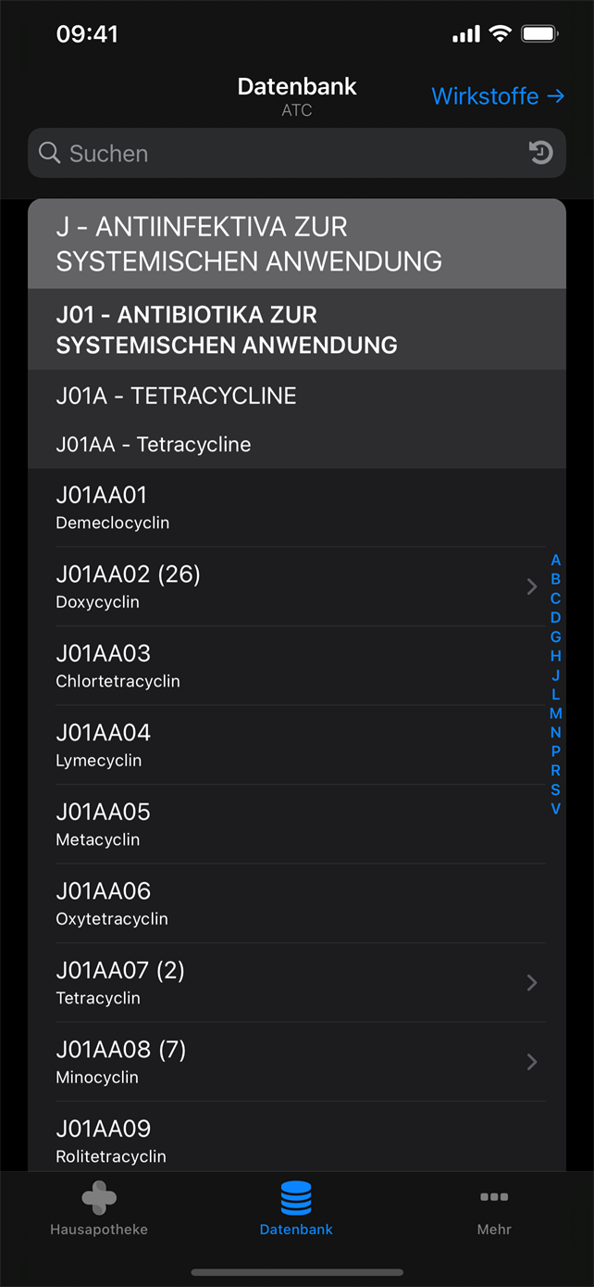This screenshot has width=594, height=1287.
Task: Tap the Wirkstoffe arrow link
Action: [x=498, y=96]
